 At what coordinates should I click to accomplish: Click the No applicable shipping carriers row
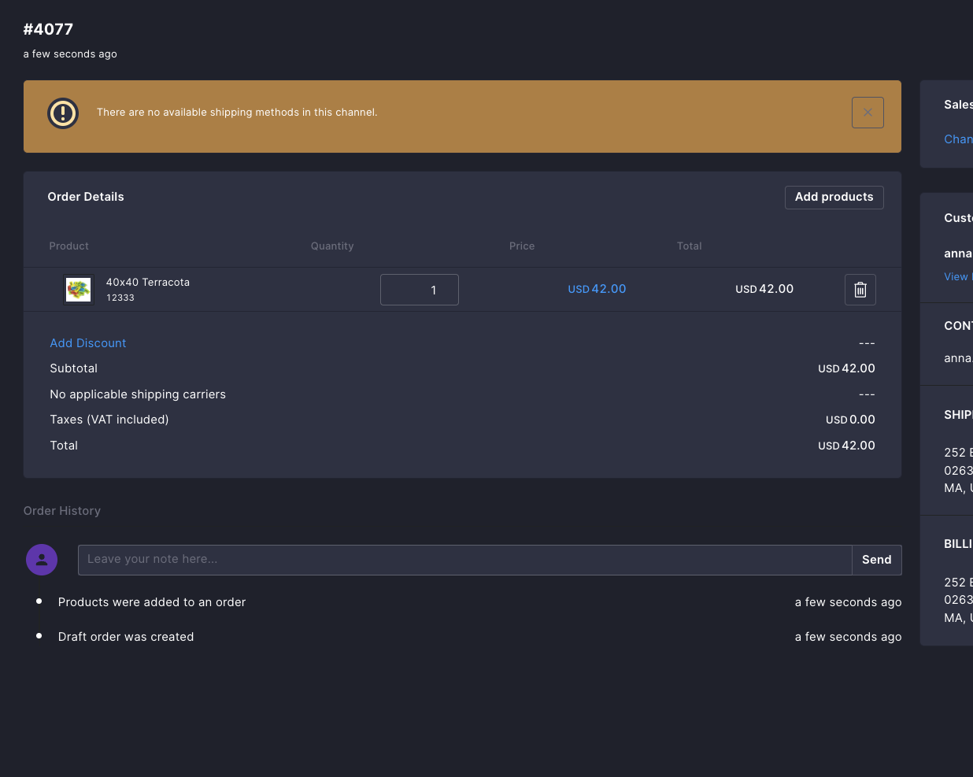(x=138, y=394)
